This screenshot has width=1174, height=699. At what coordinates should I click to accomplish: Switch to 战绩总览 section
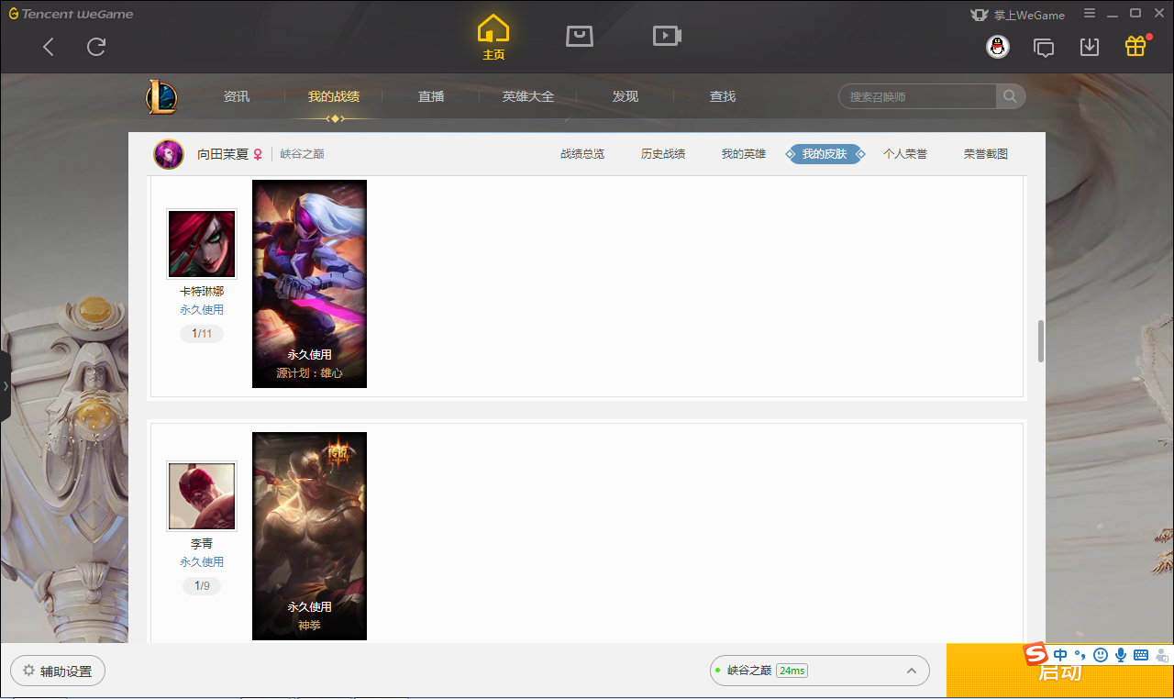582,154
